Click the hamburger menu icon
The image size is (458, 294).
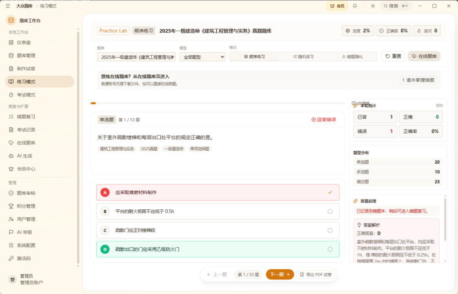click(x=8, y=6)
